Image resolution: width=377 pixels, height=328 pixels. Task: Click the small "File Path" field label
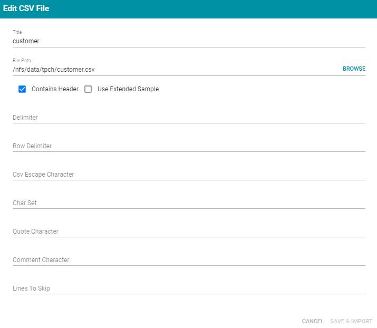(22, 61)
